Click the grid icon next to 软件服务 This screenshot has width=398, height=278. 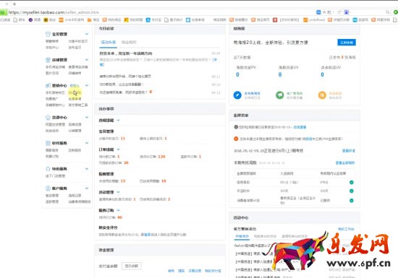coord(48,143)
